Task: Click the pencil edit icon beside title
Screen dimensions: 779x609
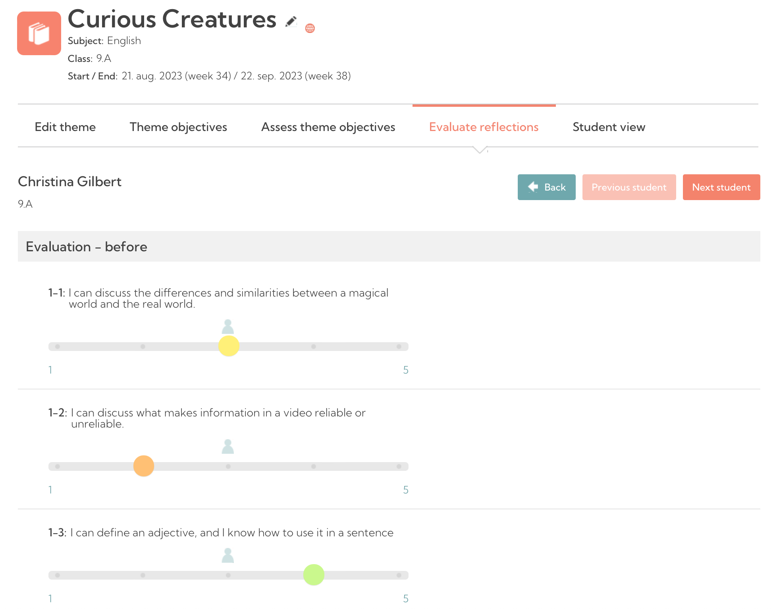Action: [291, 21]
